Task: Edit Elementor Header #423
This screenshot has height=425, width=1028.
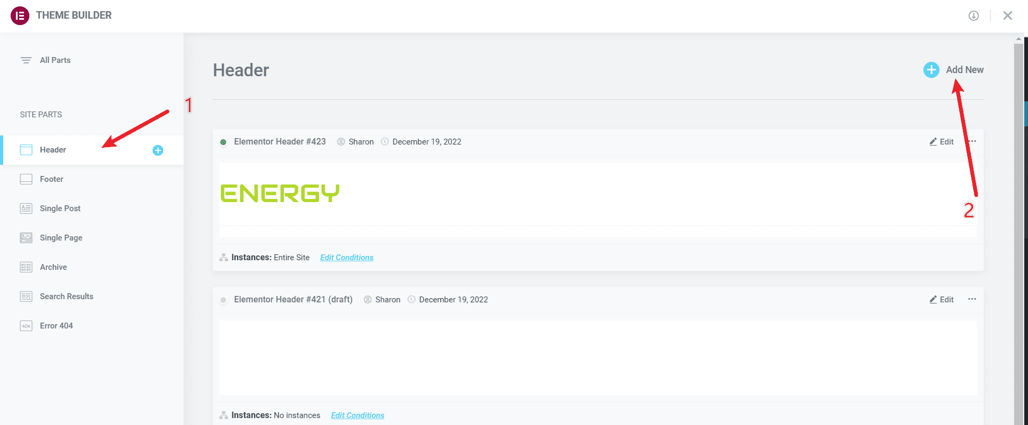Action: coord(942,142)
